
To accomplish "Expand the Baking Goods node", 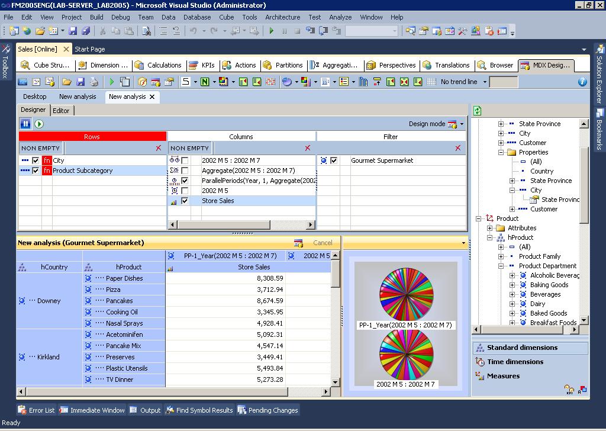I will (512, 285).
